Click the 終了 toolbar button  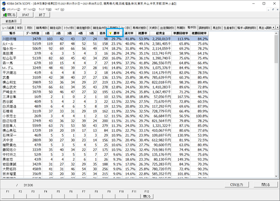point(42,15)
